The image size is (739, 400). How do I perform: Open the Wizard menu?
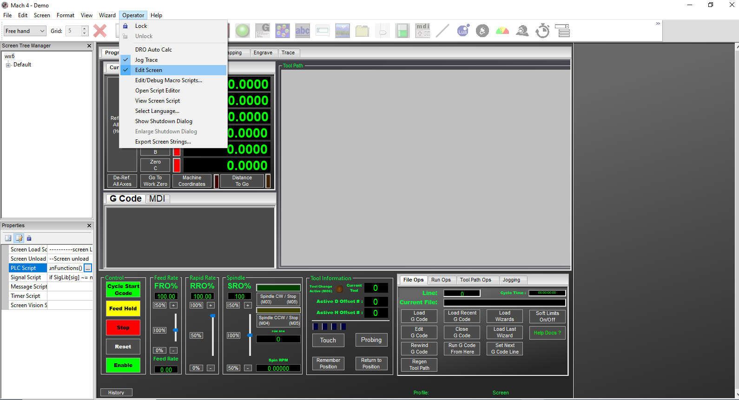click(x=107, y=15)
